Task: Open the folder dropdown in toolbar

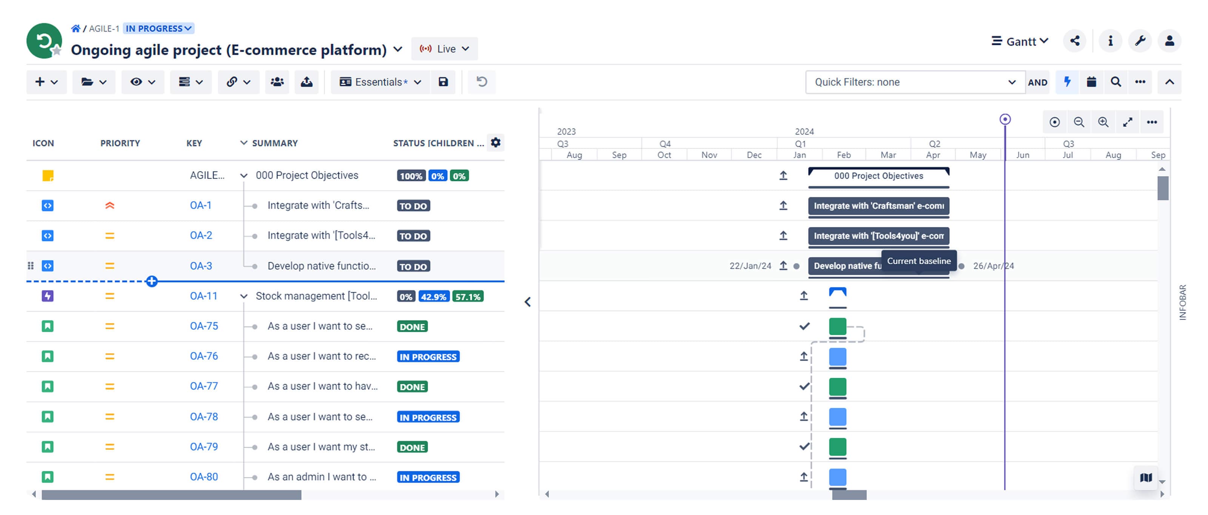Action: click(93, 82)
